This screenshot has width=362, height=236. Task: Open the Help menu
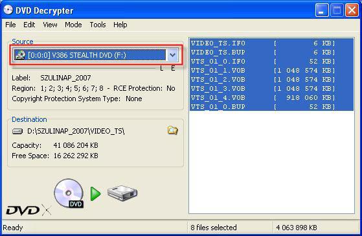click(120, 25)
